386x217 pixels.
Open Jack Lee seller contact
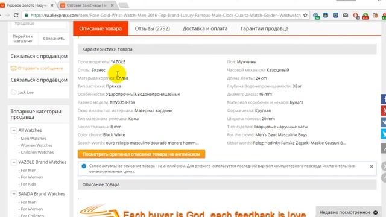click(26, 92)
